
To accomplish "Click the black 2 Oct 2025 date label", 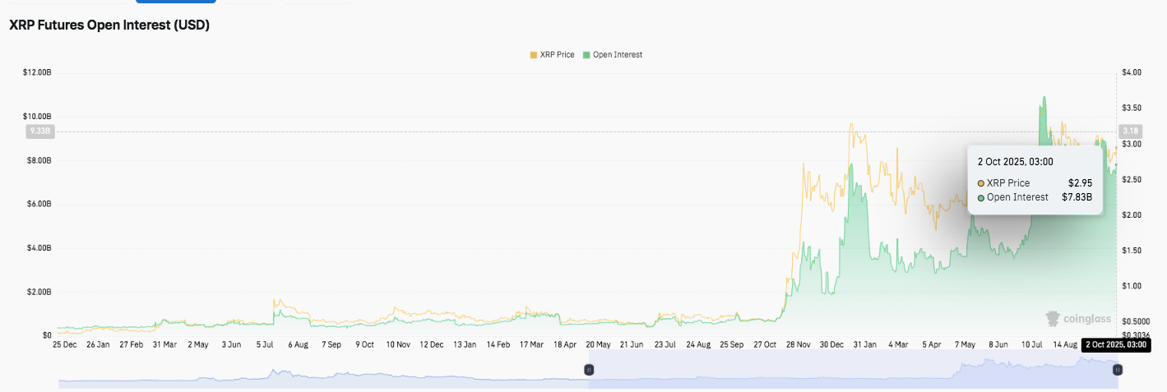I will (1116, 345).
